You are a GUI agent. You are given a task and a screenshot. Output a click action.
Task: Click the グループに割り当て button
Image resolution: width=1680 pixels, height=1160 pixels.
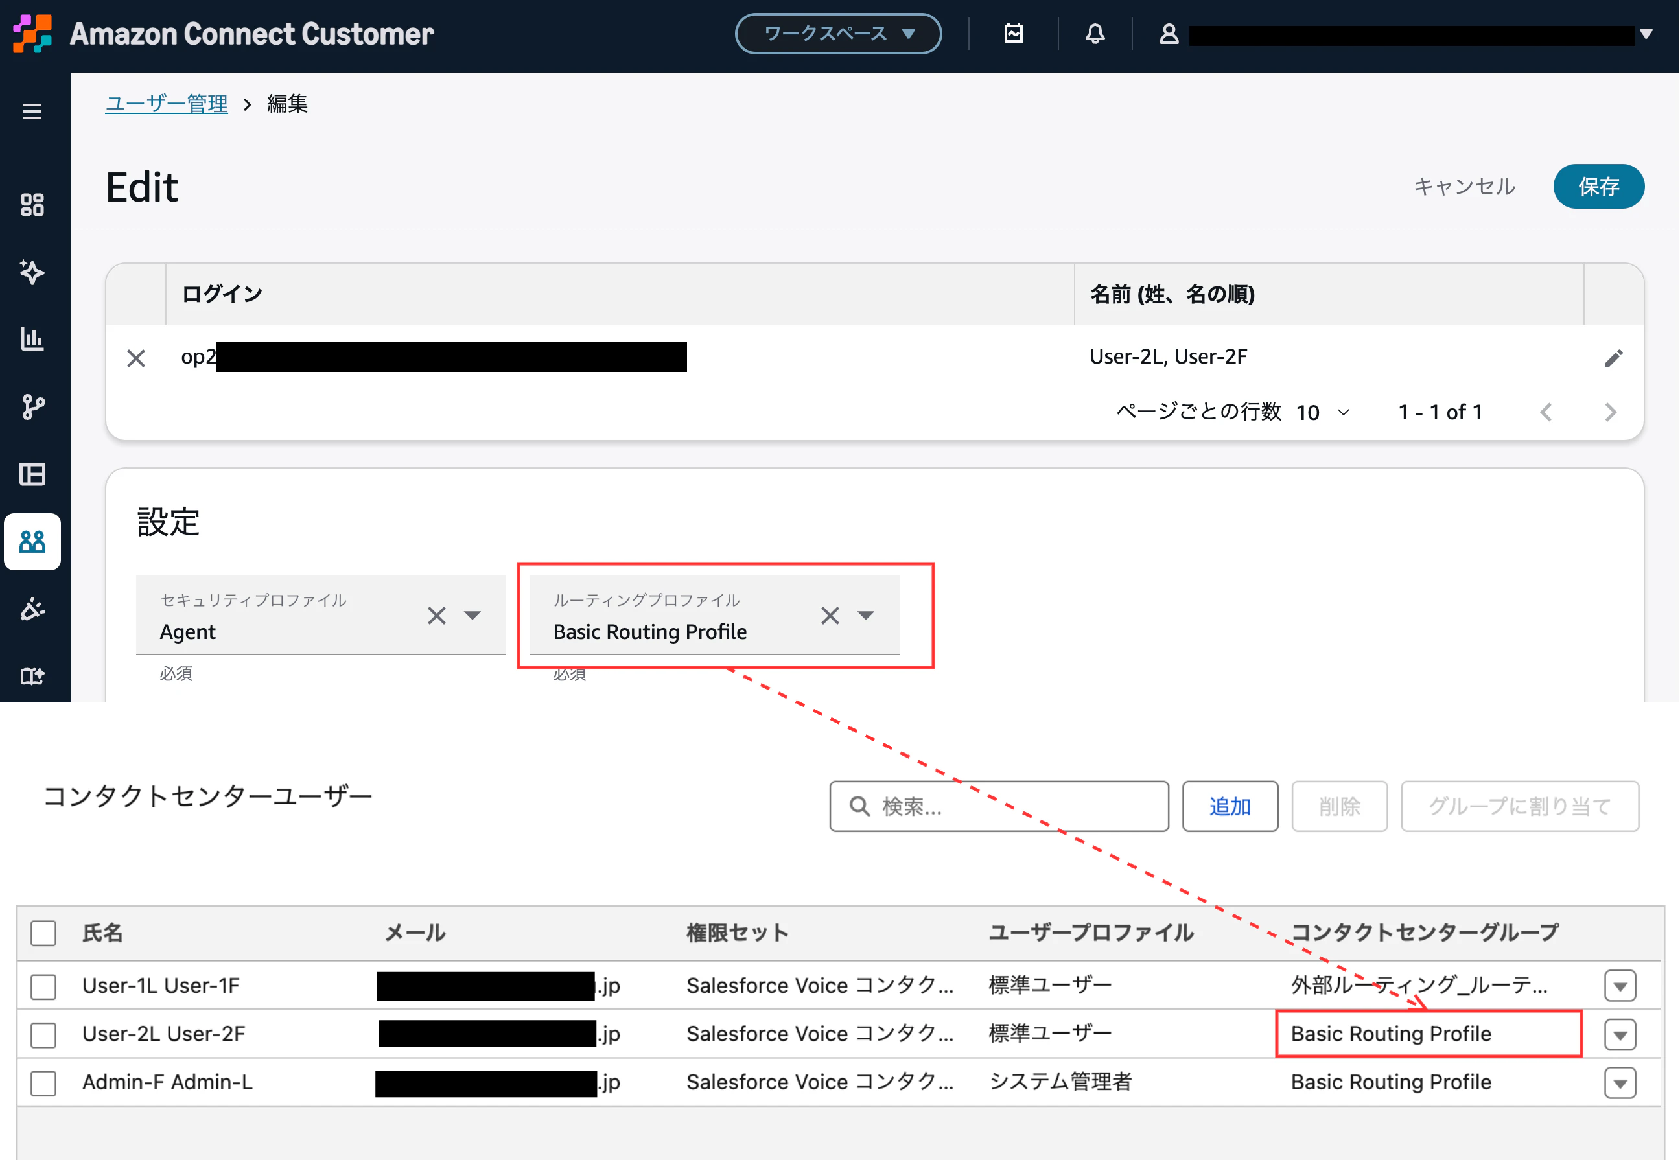point(1519,806)
